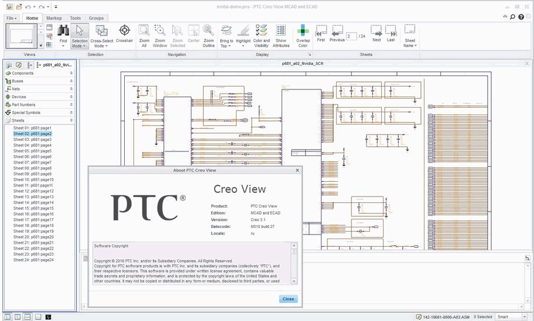The image size is (534, 321).
Task: Open the Bring to Top dropdown
Action: coord(229,46)
